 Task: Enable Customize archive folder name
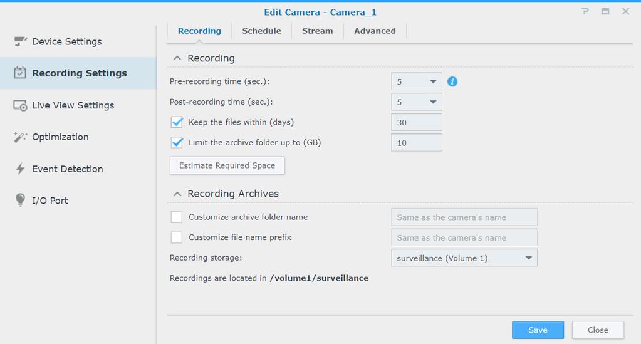click(x=177, y=217)
